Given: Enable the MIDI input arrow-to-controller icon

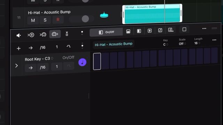Looking at the screenshot, I should click(x=43, y=34).
